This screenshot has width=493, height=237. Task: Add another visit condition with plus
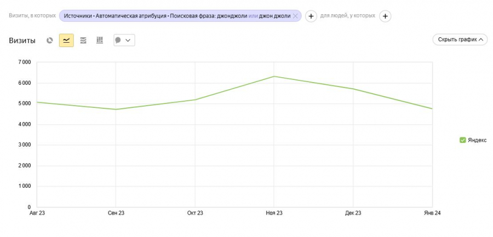311,16
